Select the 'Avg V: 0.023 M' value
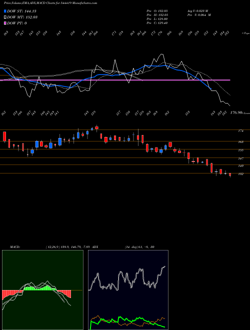The width and height of the screenshot is (250, 330). [x=197, y=11]
